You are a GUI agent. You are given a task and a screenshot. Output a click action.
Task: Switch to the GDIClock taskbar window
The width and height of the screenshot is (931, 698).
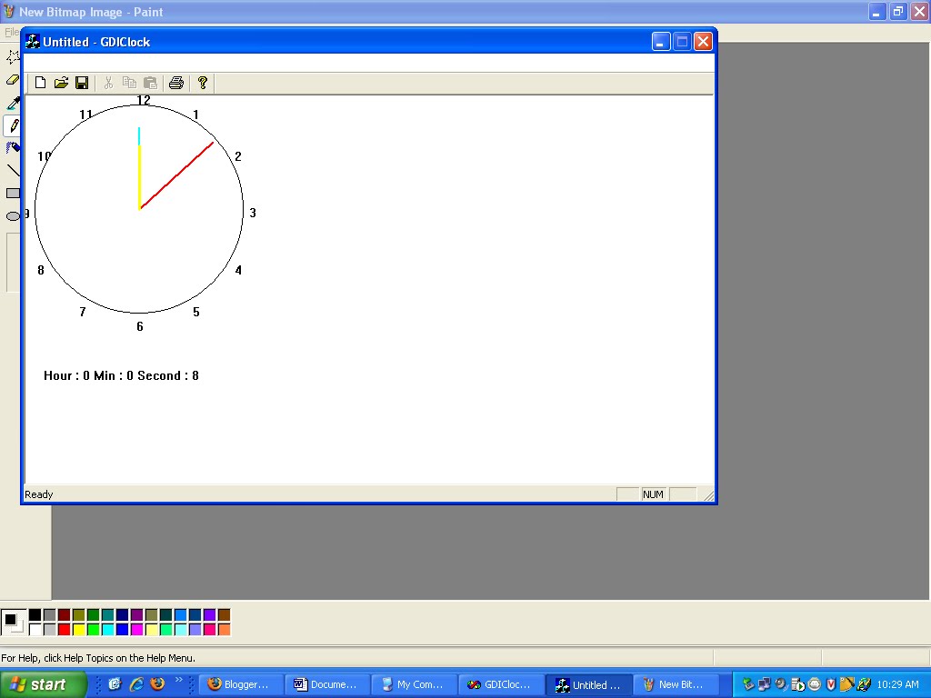(501, 684)
